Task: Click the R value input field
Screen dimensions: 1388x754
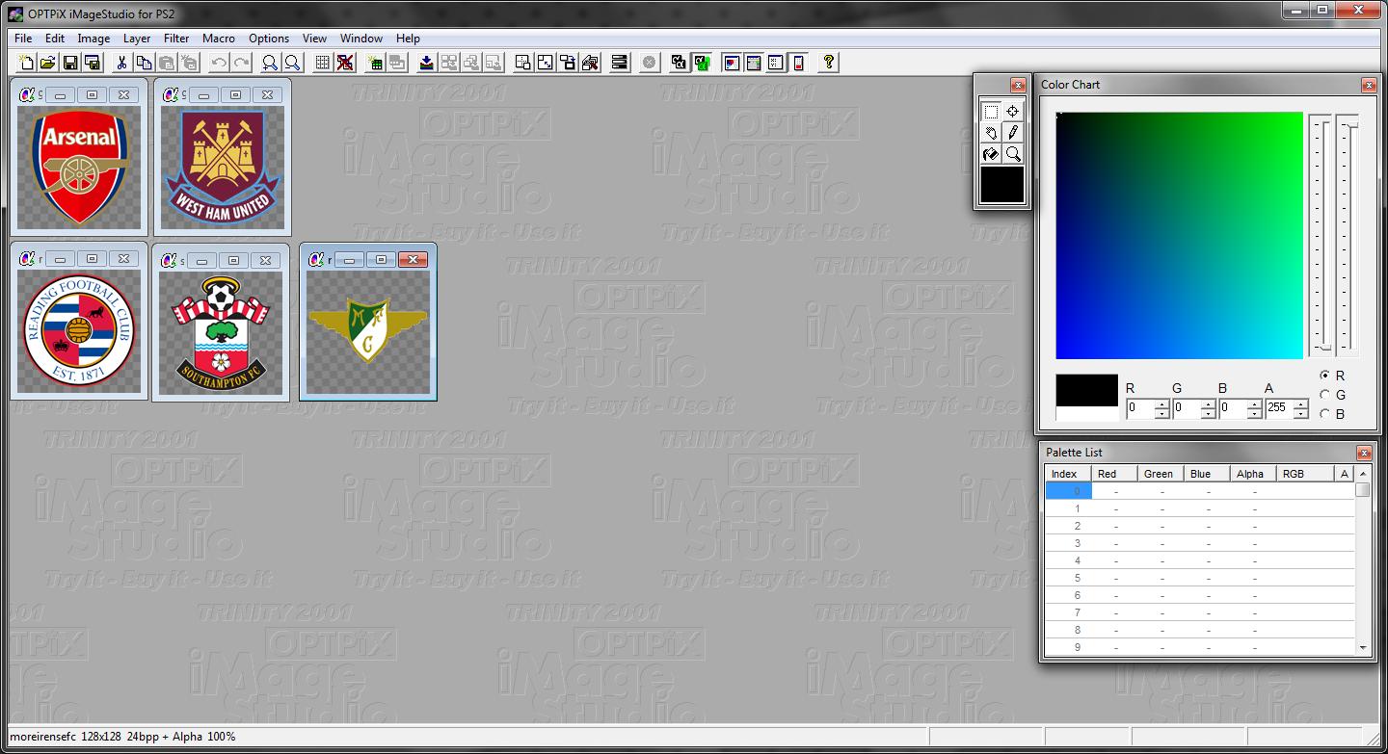Action: 1140,409
